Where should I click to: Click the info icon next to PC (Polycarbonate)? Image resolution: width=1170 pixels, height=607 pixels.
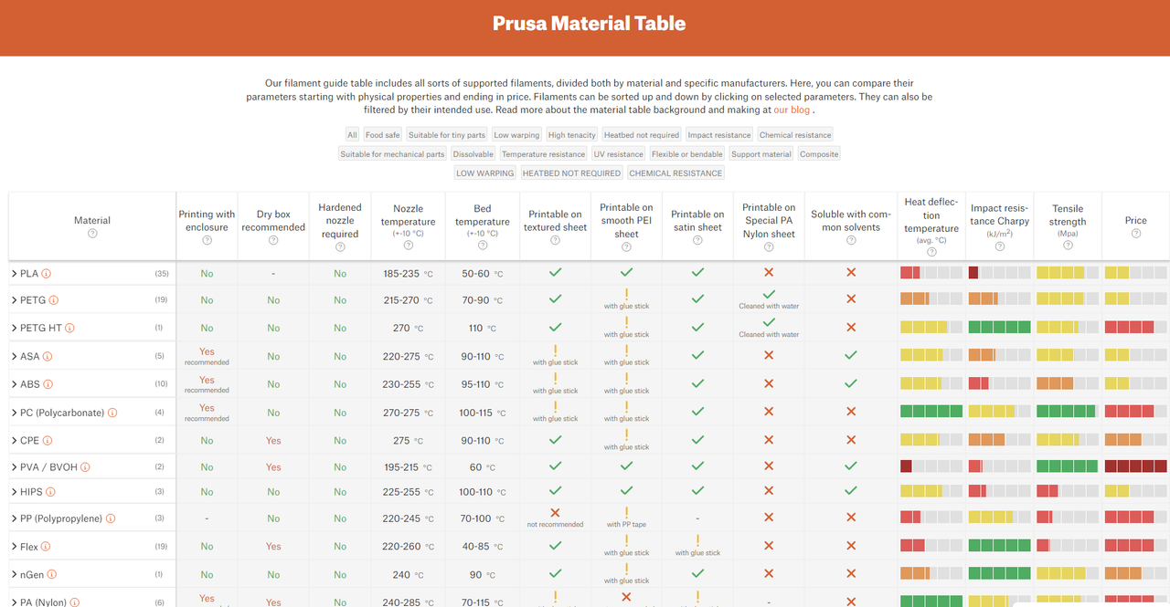113,413
